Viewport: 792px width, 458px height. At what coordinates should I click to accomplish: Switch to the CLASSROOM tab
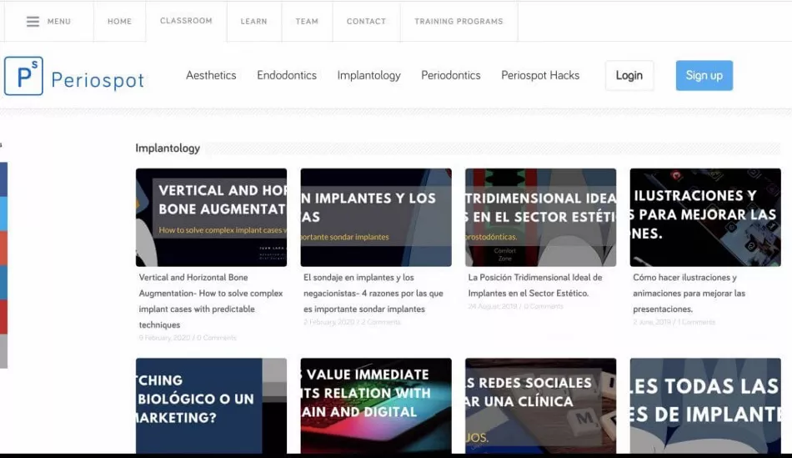(186, 21)
